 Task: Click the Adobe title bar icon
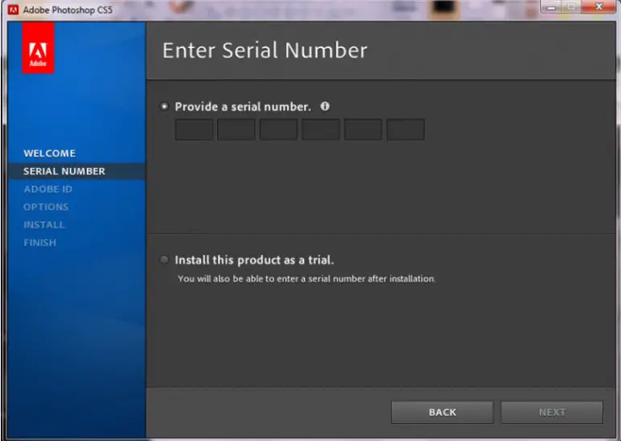click(13, 10)
